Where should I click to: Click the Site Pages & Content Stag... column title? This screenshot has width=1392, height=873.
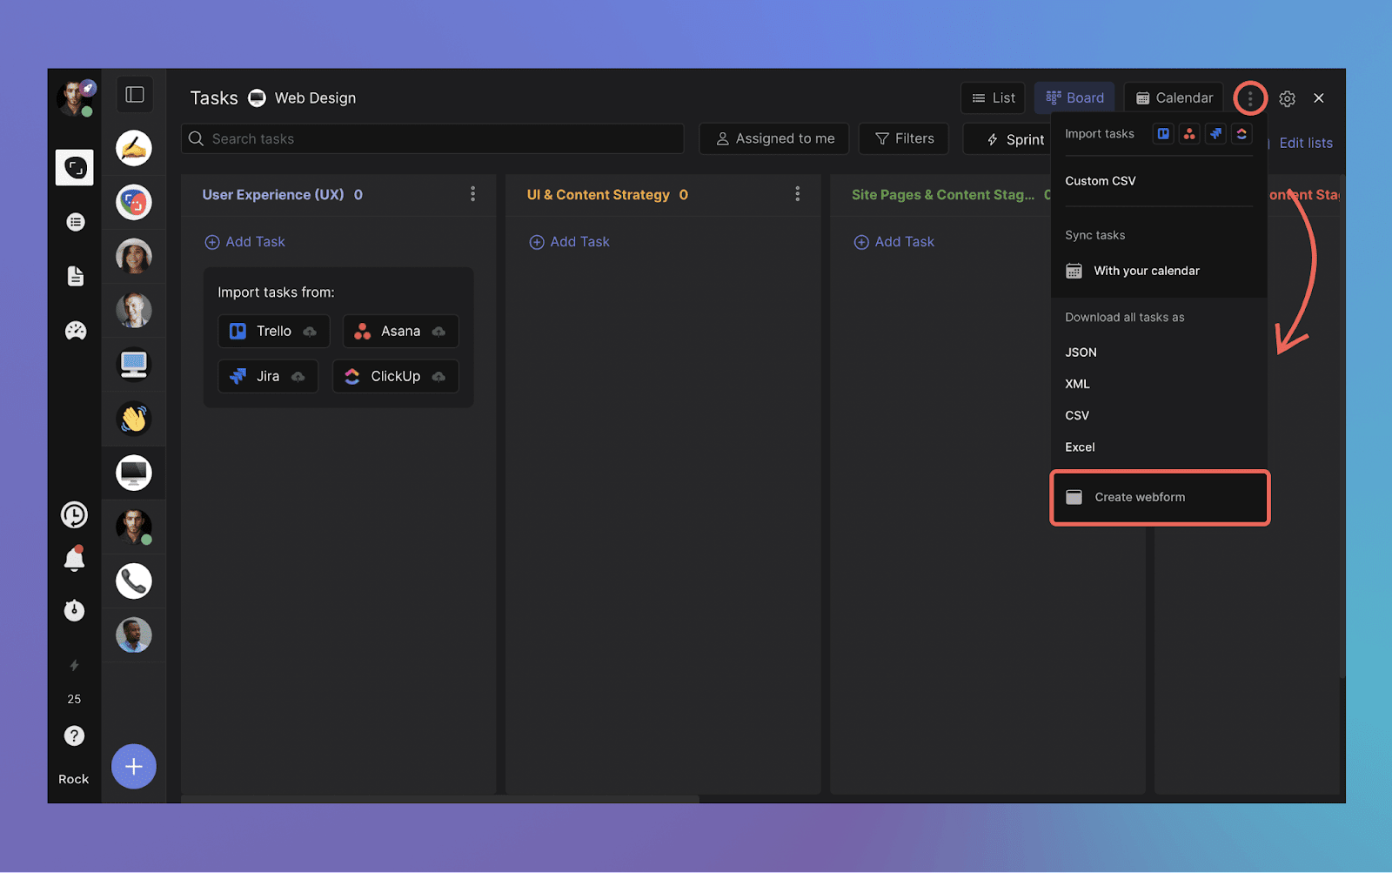943,195
